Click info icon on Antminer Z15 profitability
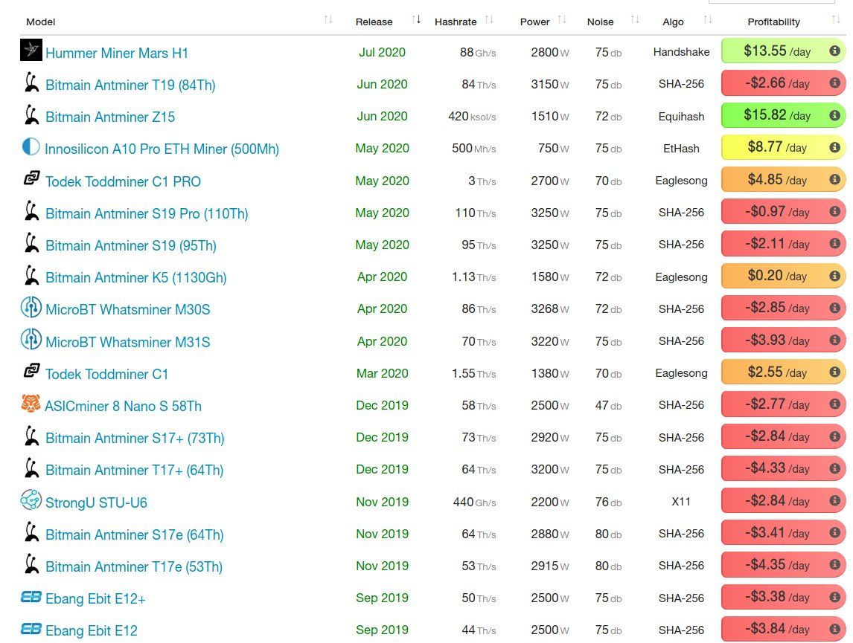The height and width of the screenshot is (643, 853). tap(835, 116)
